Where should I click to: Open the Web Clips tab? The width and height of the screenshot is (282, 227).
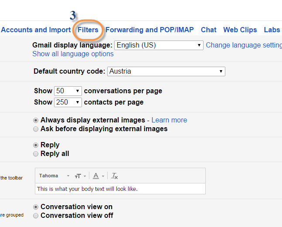240,30
